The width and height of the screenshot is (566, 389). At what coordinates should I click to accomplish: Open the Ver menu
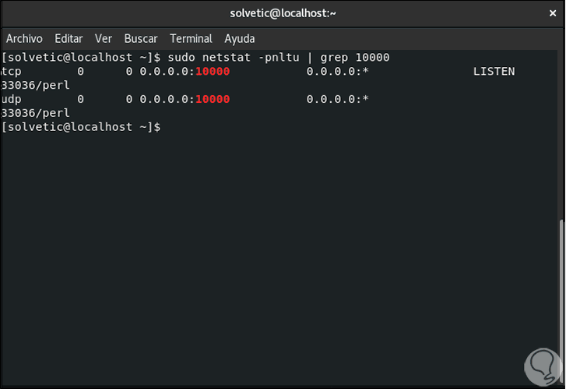(104, 38)
